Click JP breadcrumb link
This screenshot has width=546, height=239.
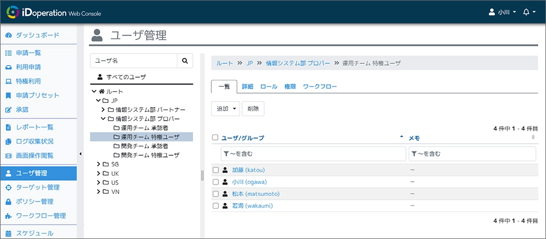(249, 63)
